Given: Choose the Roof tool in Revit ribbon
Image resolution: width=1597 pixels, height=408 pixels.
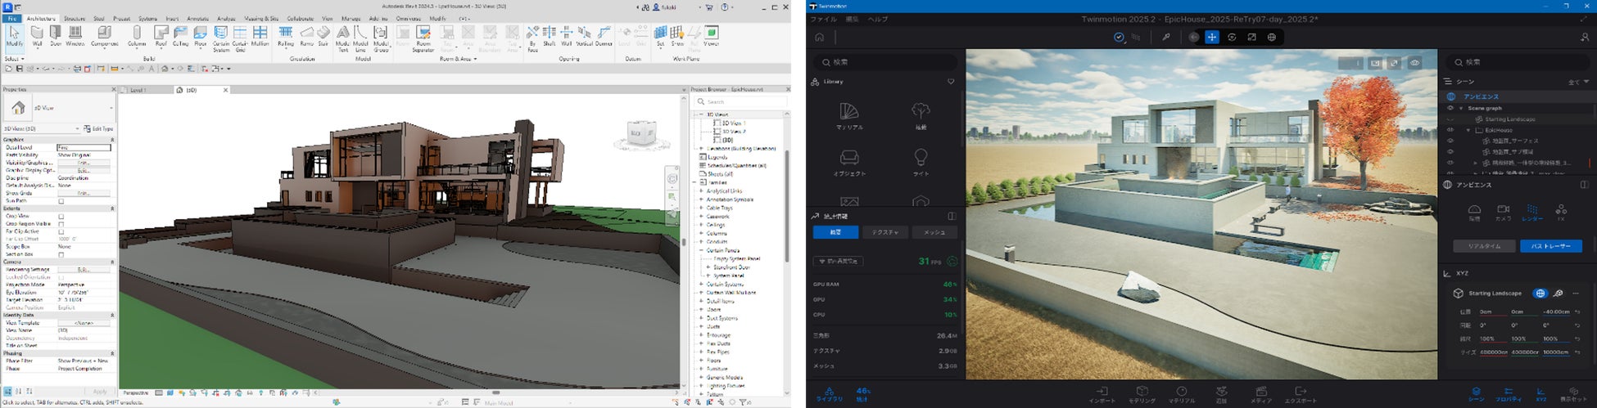Looking at the screenshot, I should tap(161, 36).
